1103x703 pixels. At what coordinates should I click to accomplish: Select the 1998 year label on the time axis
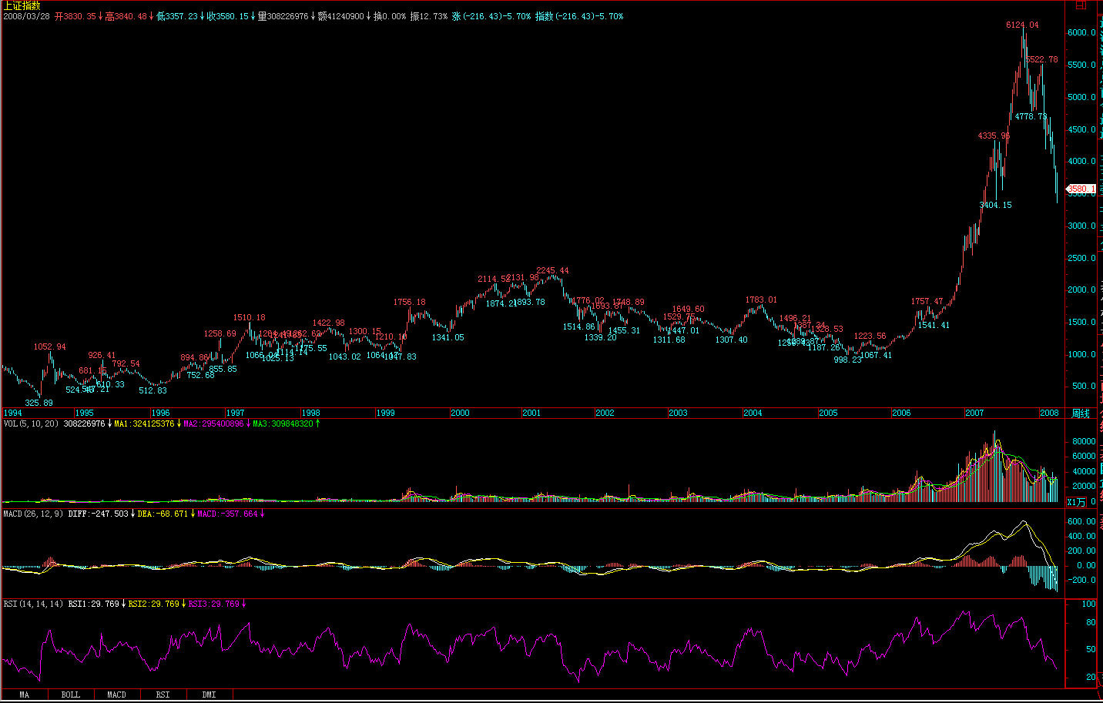[310, 413]
